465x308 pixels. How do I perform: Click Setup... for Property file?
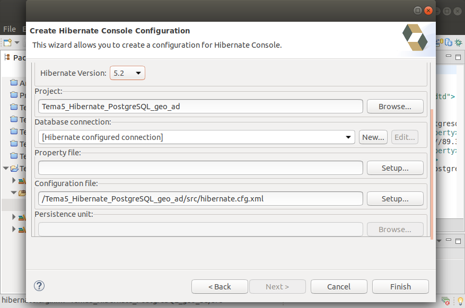(x=395, y=168)
